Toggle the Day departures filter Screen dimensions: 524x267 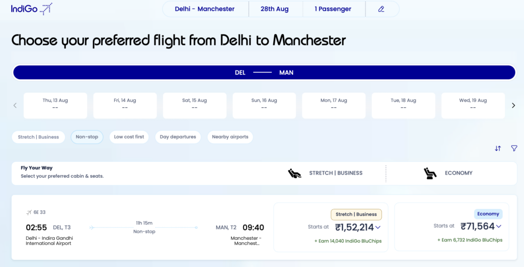178,137
